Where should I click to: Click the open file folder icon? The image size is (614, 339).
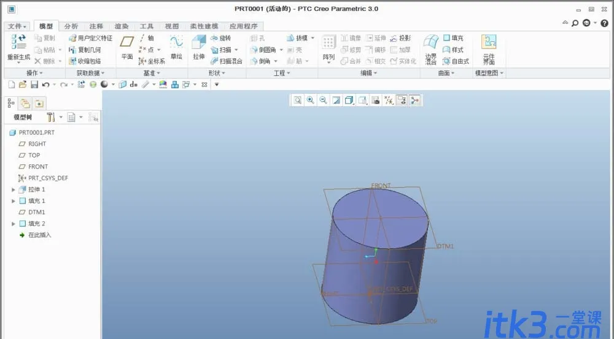point(23,85)
